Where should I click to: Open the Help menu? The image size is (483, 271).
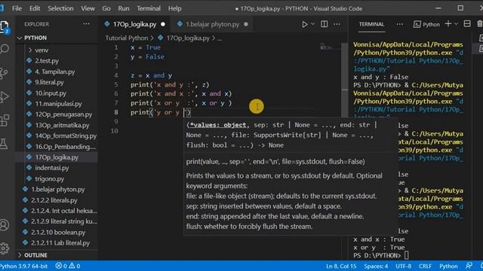point(174,8)
